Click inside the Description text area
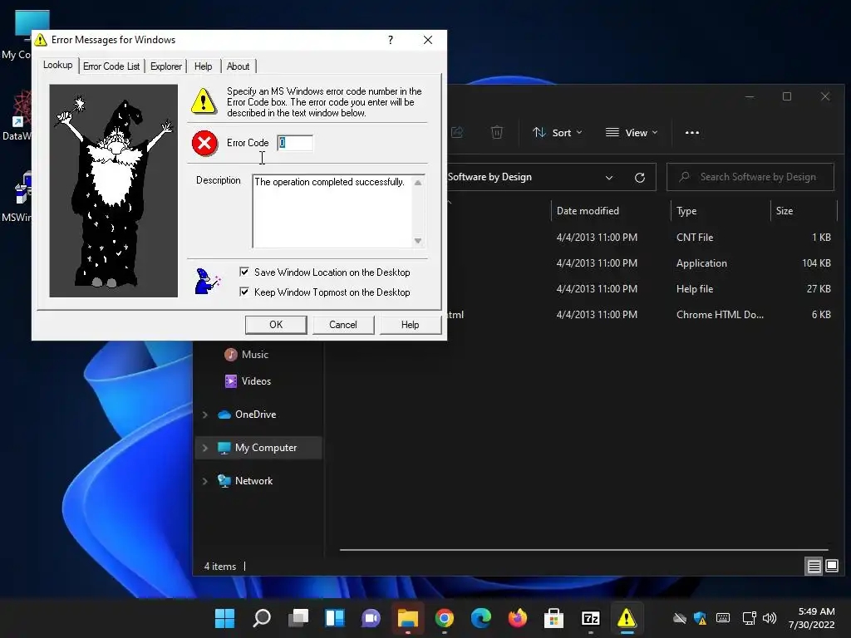 click(x=332, y=211)
